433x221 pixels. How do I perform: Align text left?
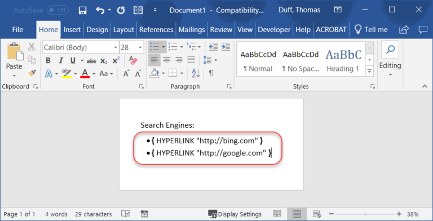(x=154, y=60)
